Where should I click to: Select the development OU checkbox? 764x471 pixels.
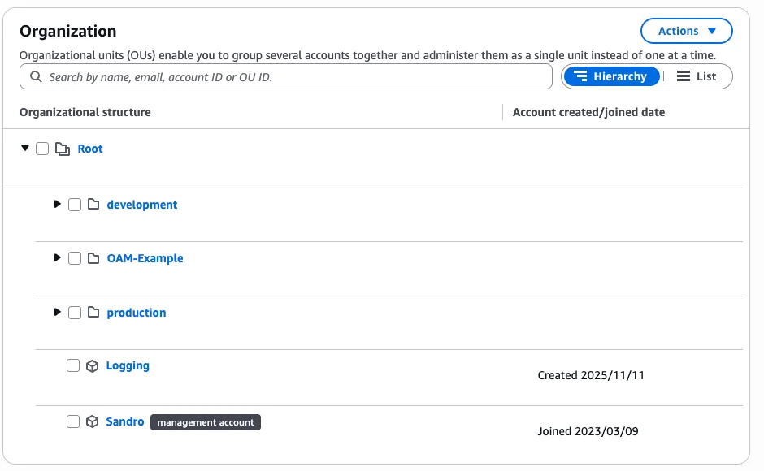75,205
